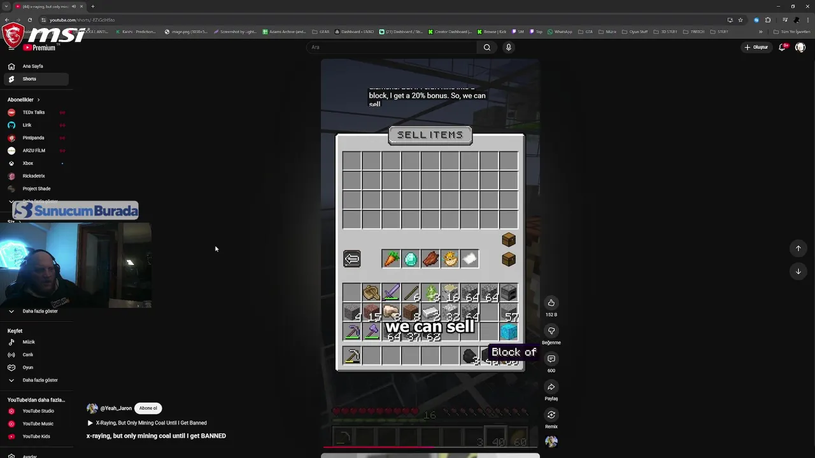
Task: Go to the next Short with down arrow
Action: (798, 272)
